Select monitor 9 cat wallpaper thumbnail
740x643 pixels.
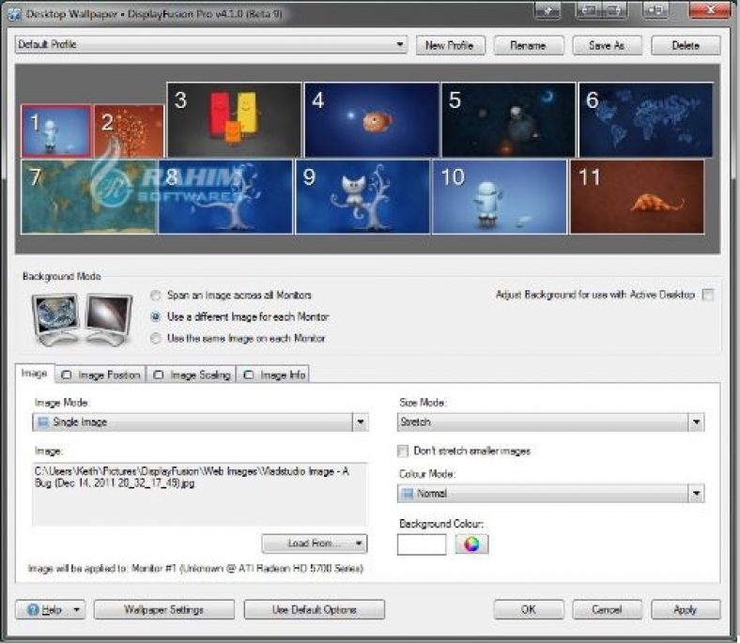362,196
